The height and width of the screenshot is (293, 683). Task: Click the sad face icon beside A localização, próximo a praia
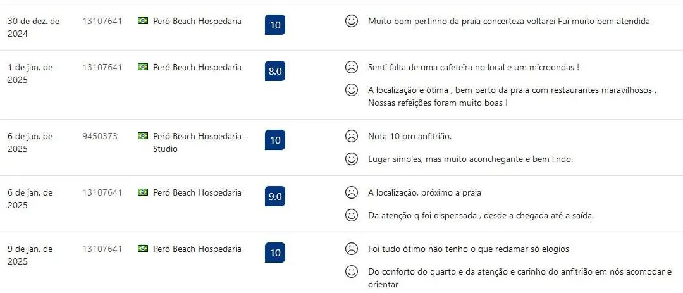click(351, 192)
